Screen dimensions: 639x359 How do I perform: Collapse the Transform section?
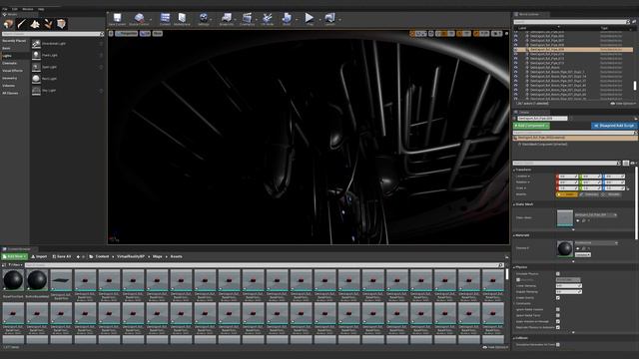514,170
